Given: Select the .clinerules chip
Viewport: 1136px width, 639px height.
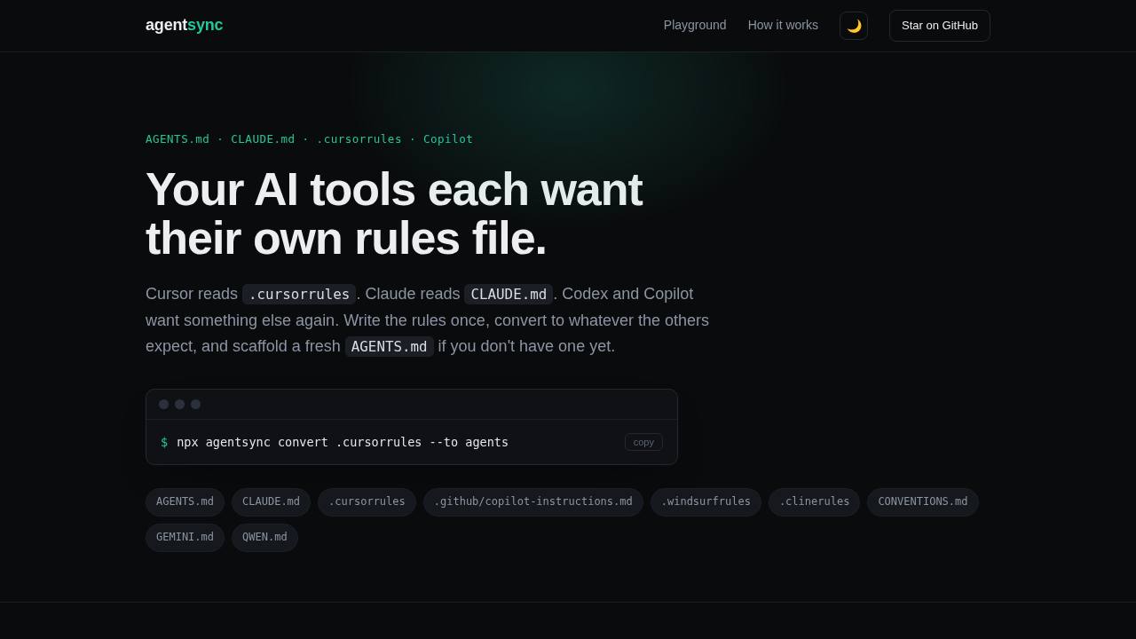Looking at the screenshot, I should pyautogui.click(x=814, y=502).
